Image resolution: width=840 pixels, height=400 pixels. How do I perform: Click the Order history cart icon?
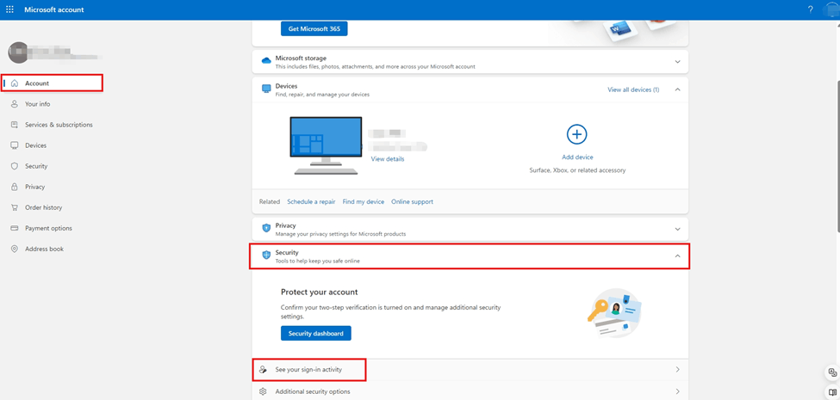[15, 207]
